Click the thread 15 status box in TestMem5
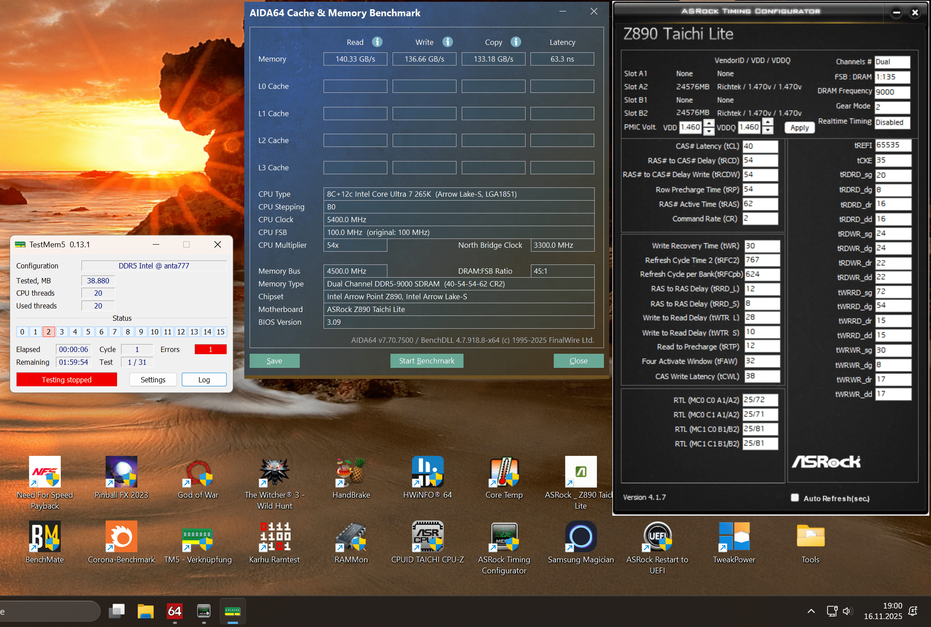The image size is (931, 627). tap(221, 332)
